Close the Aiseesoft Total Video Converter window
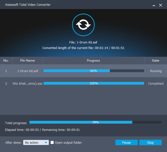The image size is (167, 152). pyautogui.click(x=160, y=5)
